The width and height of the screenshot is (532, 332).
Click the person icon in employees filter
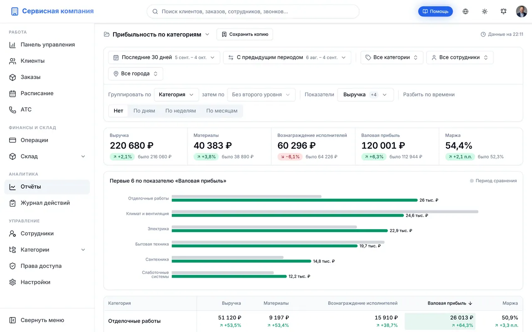click(434, 57)
